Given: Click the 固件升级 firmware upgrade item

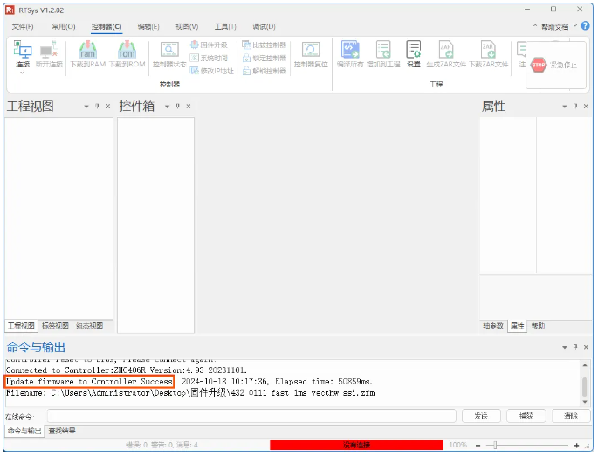Looking at the screenshot, I should tap(209, 45).
